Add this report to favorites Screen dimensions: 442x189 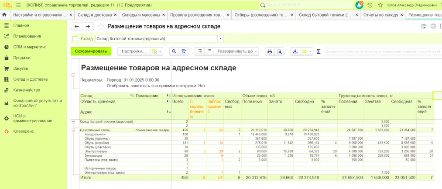[x=101, y=27]
